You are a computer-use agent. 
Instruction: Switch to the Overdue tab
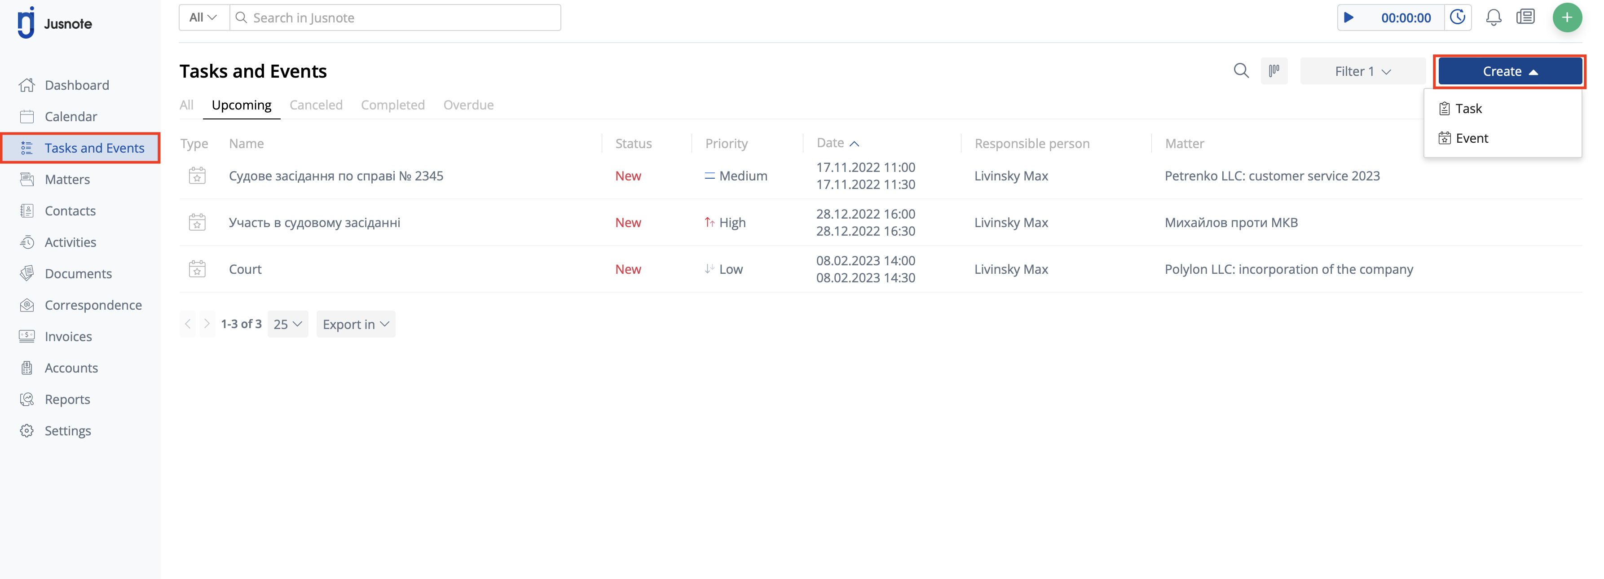(468, 105)
